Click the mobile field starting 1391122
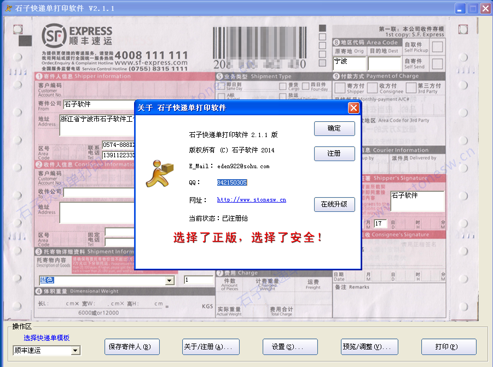The width and height of the screenshot is (493, 367). pyautogui.click(x=119, y=155)
